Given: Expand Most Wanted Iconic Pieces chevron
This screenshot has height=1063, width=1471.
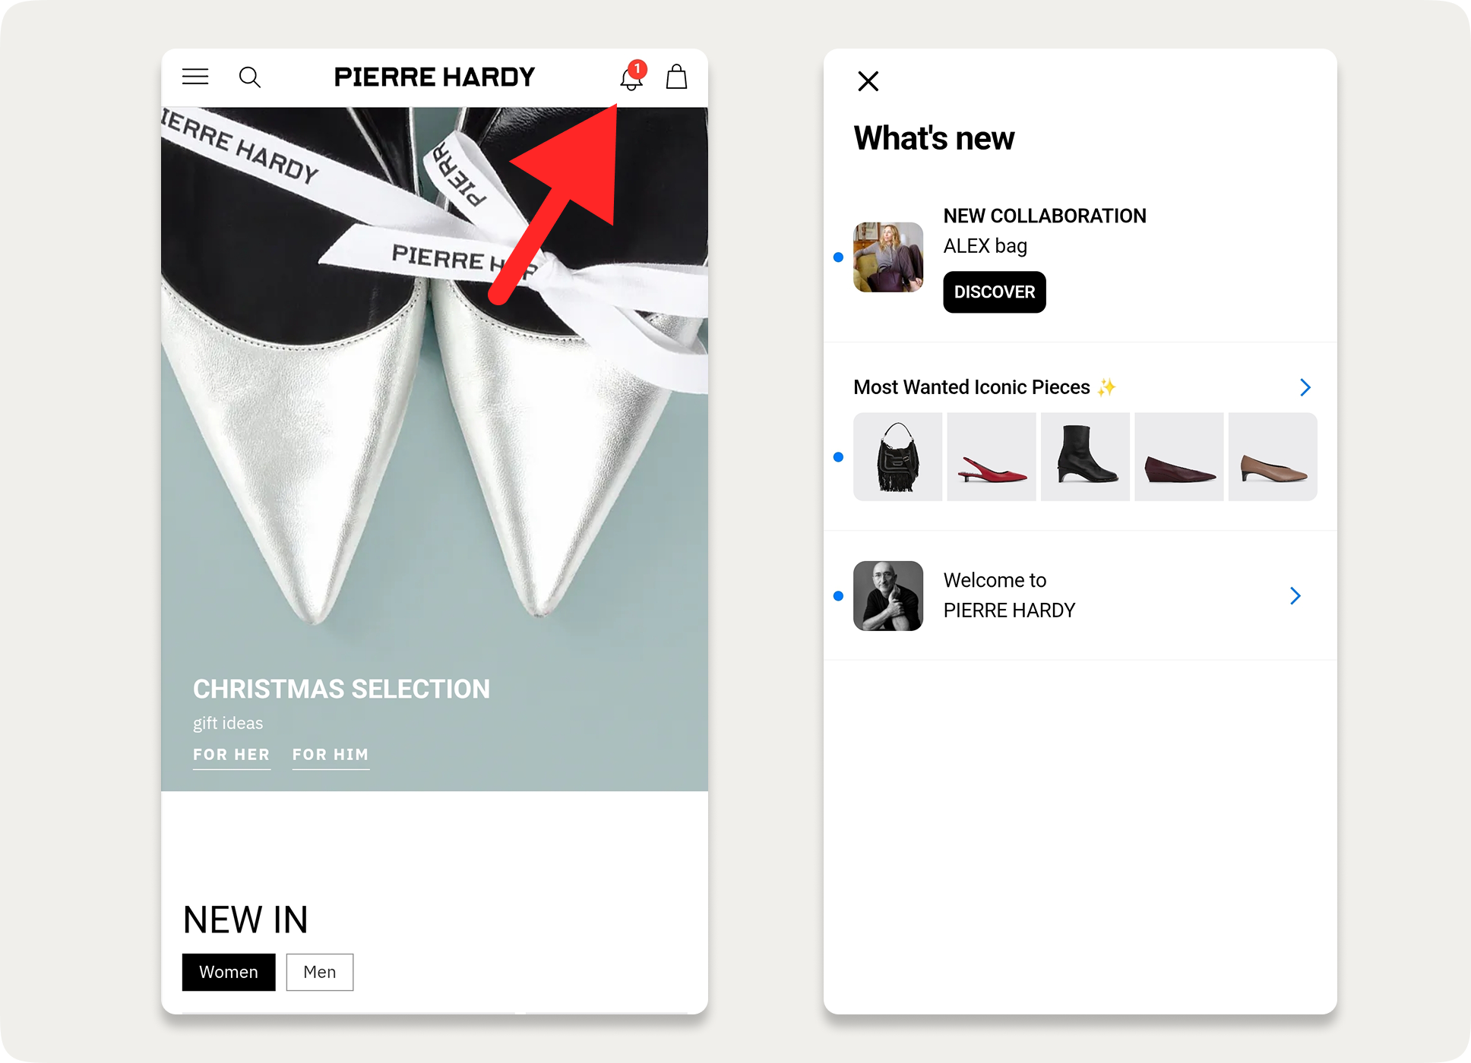Looking at the screenshot, I should click(1305, 387).
